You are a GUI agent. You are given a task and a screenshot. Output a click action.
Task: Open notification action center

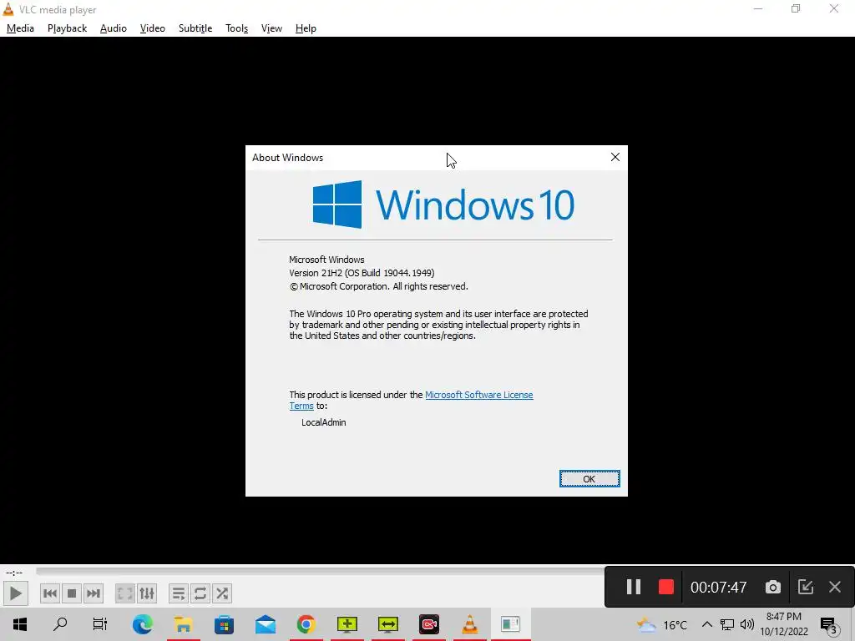pyautogui.click(x=829, y=625)
